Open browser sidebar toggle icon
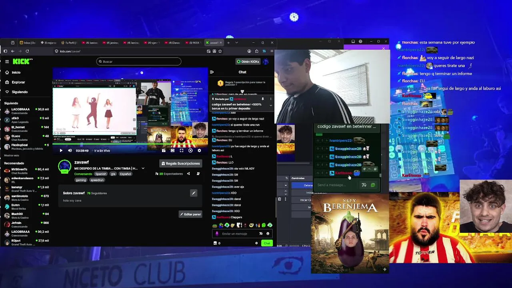This screenshot has width=512, height=288. (5, 51)
